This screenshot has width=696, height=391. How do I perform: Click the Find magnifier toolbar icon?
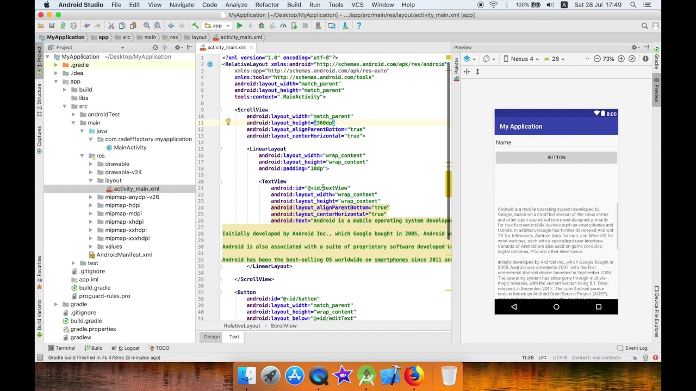(x=147, y=26)
